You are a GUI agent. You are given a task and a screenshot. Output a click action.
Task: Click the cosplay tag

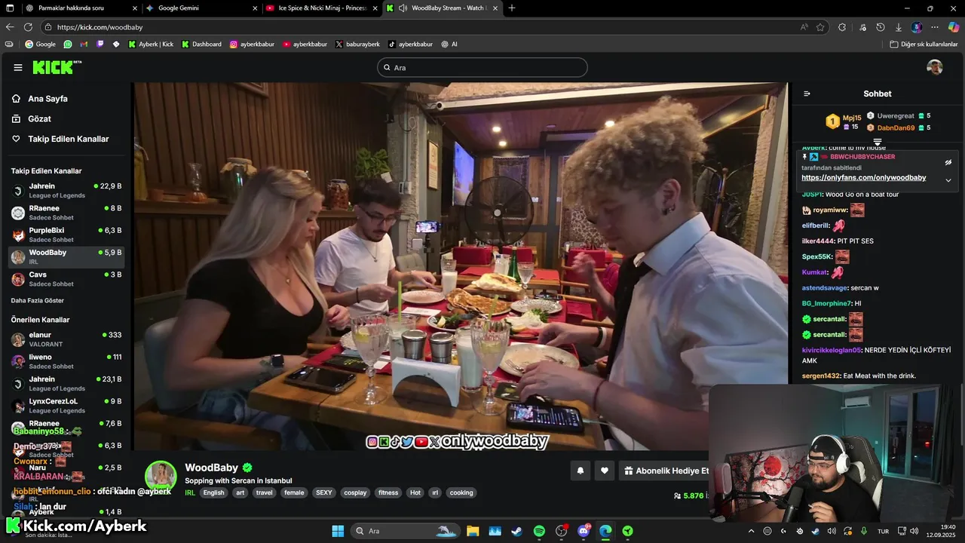point(355,492)
